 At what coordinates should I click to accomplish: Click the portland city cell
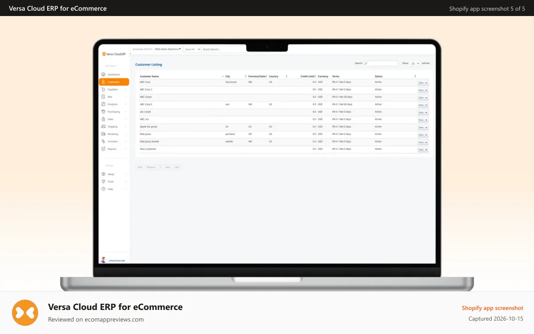[x=230, y=134]
